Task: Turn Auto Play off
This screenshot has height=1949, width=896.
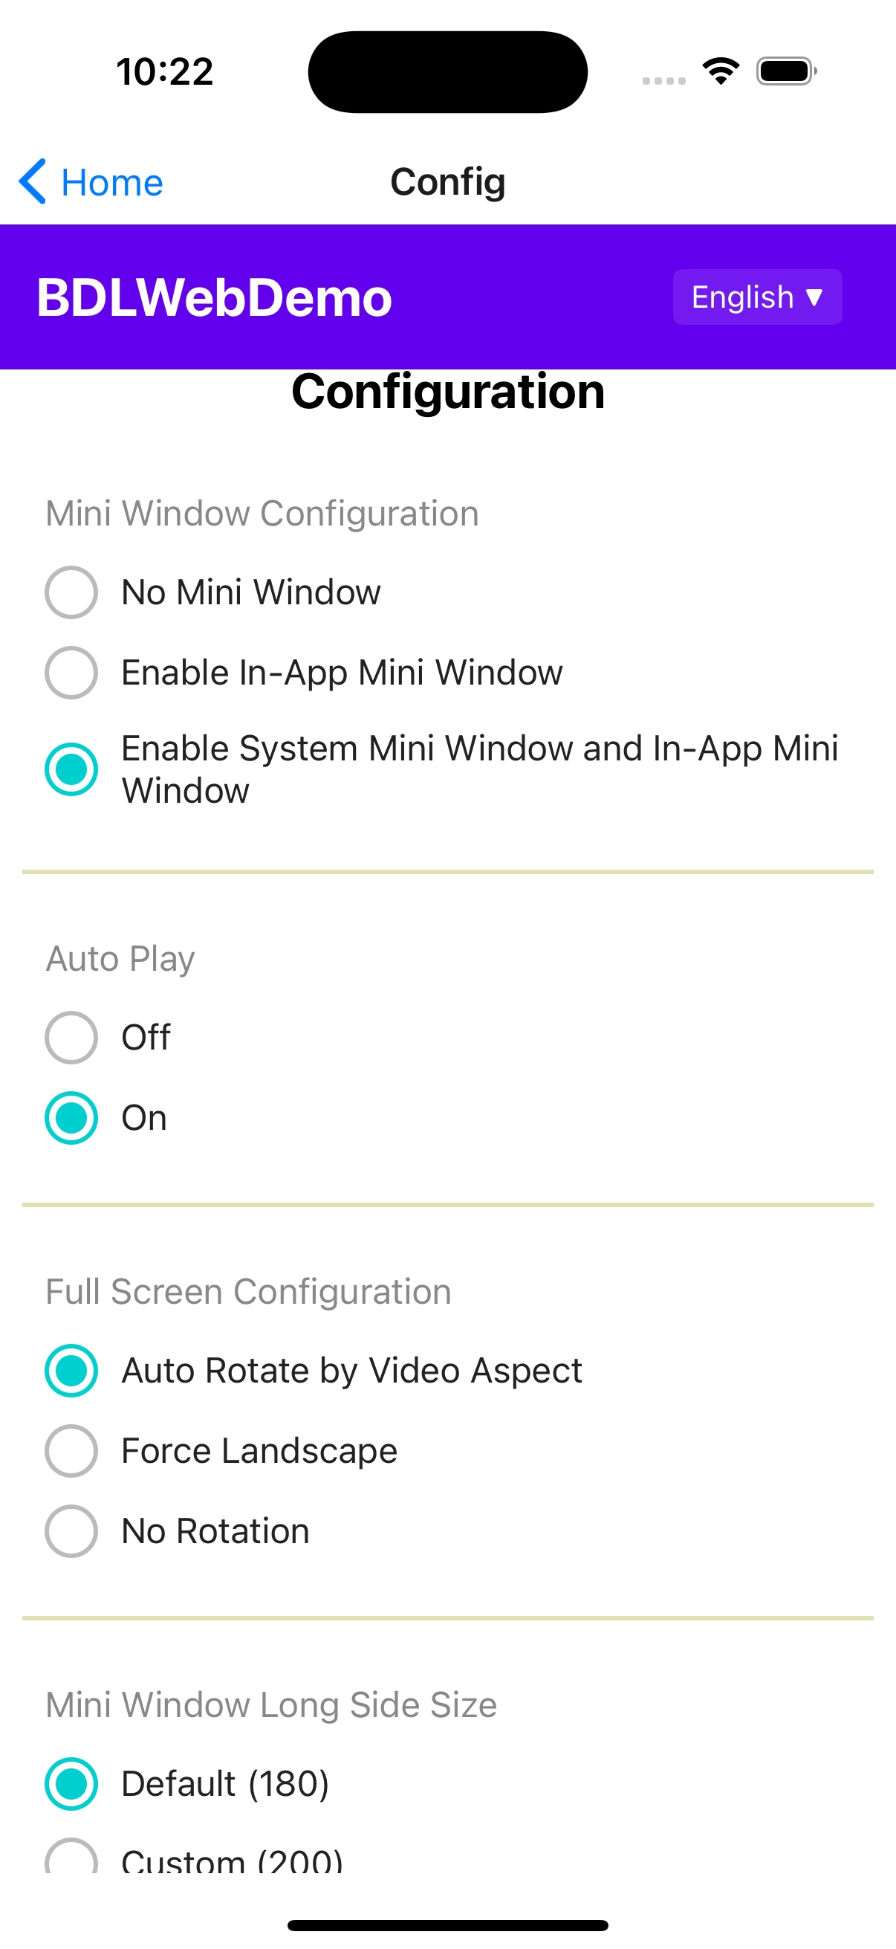Action: click(x=71, y=1037)
